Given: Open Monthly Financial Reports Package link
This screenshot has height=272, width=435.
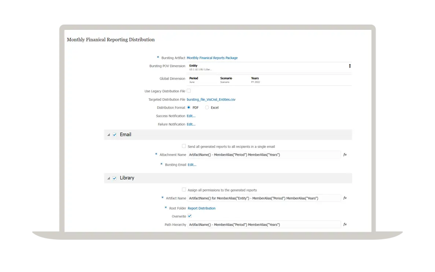Looking at the screenshot, I should (x=212, y=58).
